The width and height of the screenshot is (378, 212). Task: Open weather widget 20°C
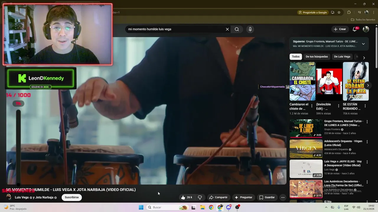tap(15, 207)
